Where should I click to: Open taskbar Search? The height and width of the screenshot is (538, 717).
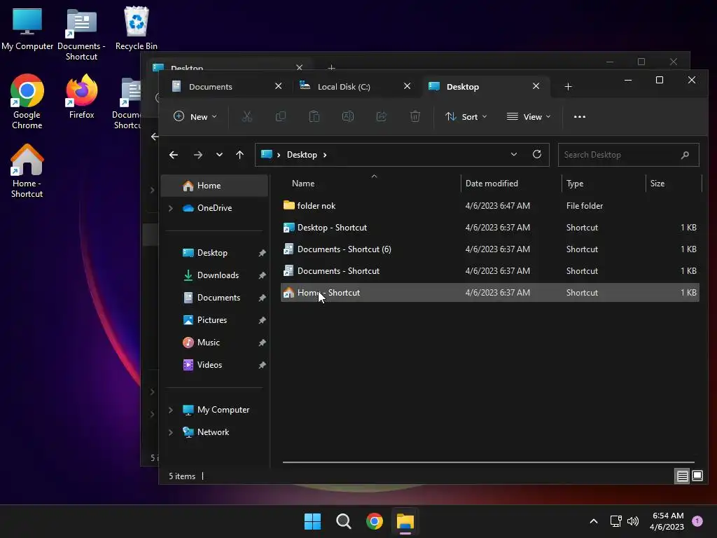tap(343, 521)
